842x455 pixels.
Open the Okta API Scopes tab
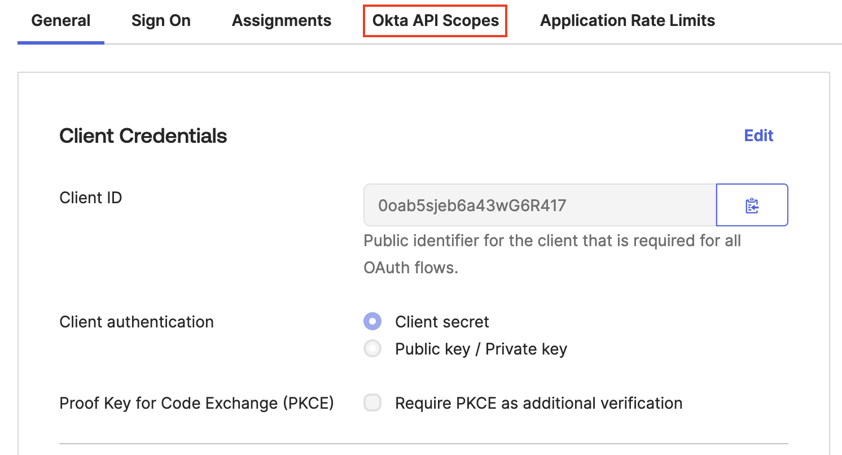click(435, 21)
